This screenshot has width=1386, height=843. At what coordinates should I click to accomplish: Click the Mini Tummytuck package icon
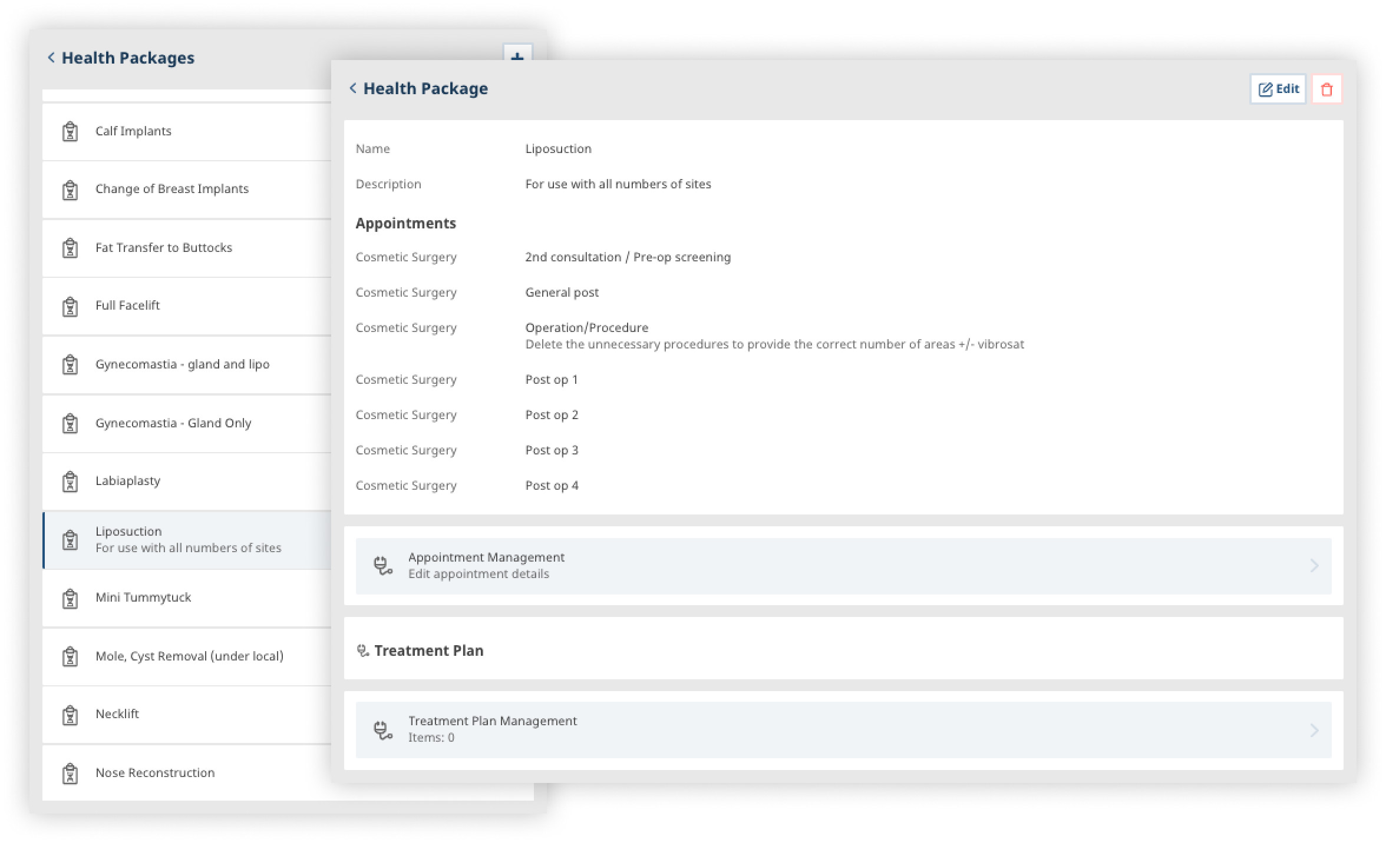point(70,596)
